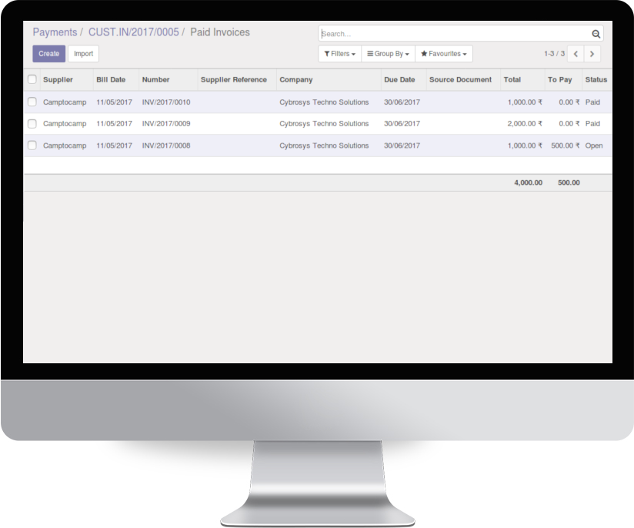Click the 2,000.00 ₹ total cell
Screen dimensions: 634x528
point(525,124)
